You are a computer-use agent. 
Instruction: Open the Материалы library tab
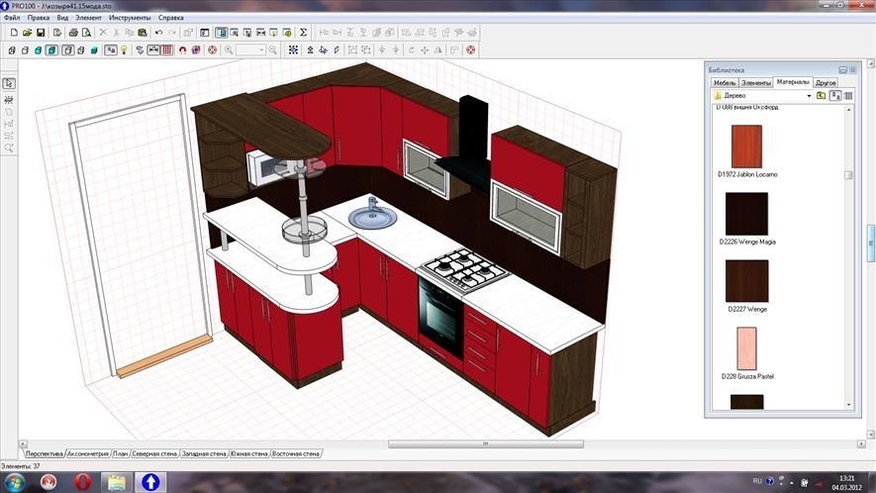793,81
